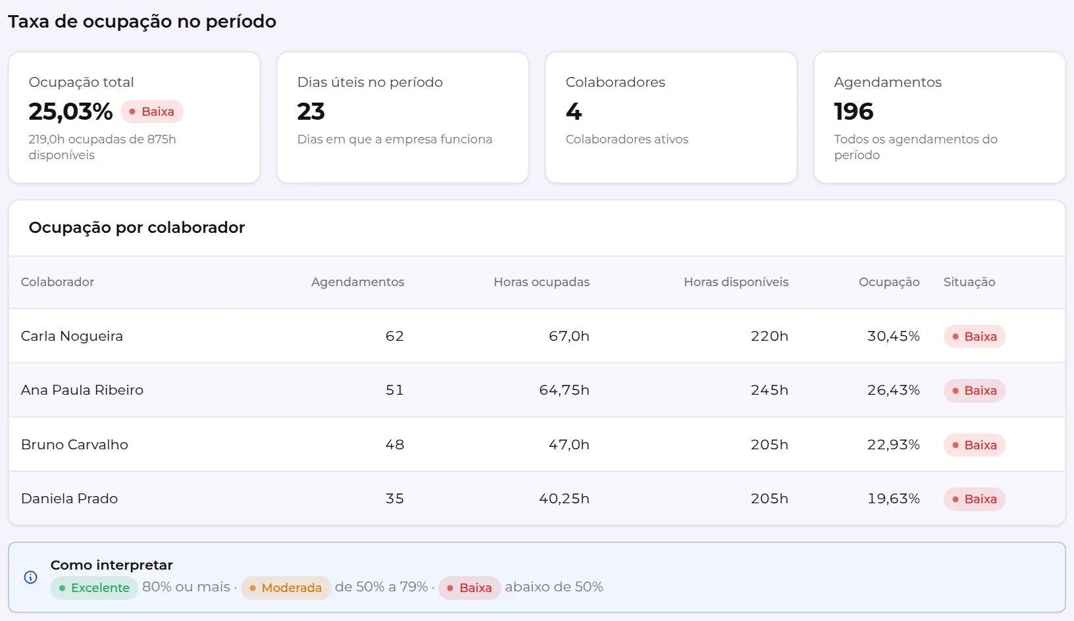1074x621 pixels.
Task: Click the 30,45% occupancy cell
Action: 894,336
